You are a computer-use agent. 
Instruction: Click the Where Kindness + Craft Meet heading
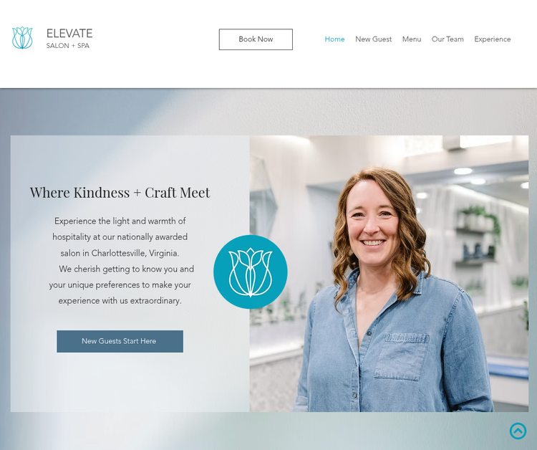(x=120, y=192)
